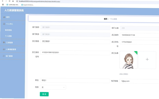
Task: Click 个人信息 in the breadcrumb
Action: point(114,19)
